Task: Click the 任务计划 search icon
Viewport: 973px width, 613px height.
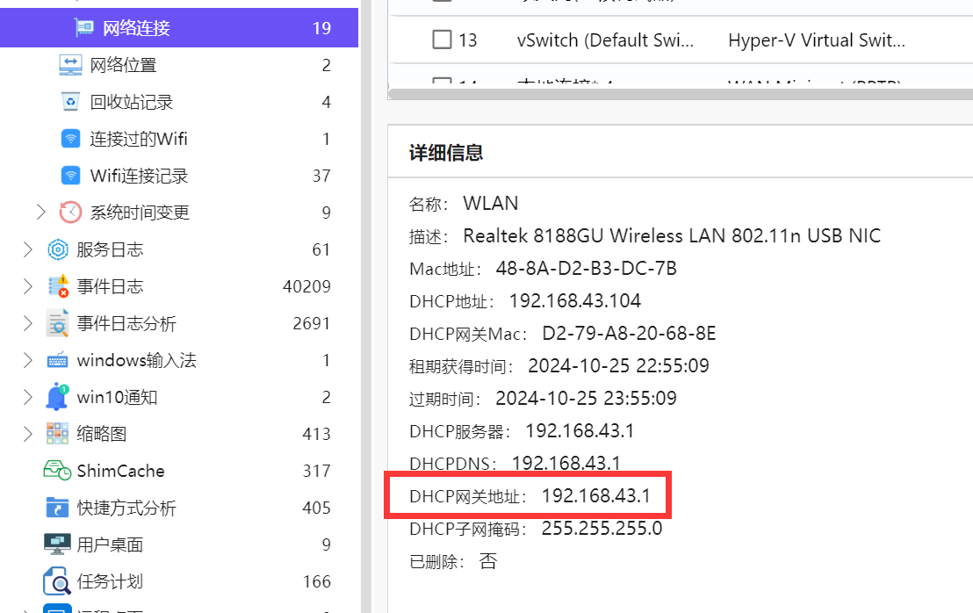Action: point(57,581)
